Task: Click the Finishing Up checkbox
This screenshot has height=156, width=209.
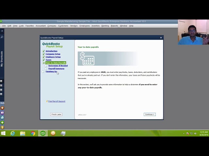Action: click(43, 71)
